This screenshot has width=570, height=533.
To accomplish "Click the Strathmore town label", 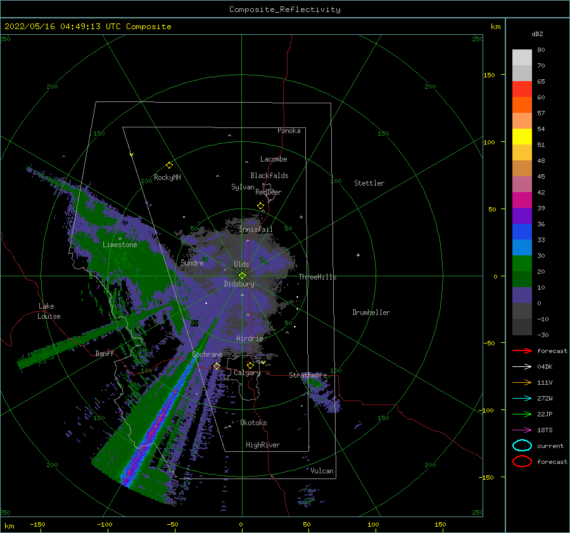I will (308, 375).
